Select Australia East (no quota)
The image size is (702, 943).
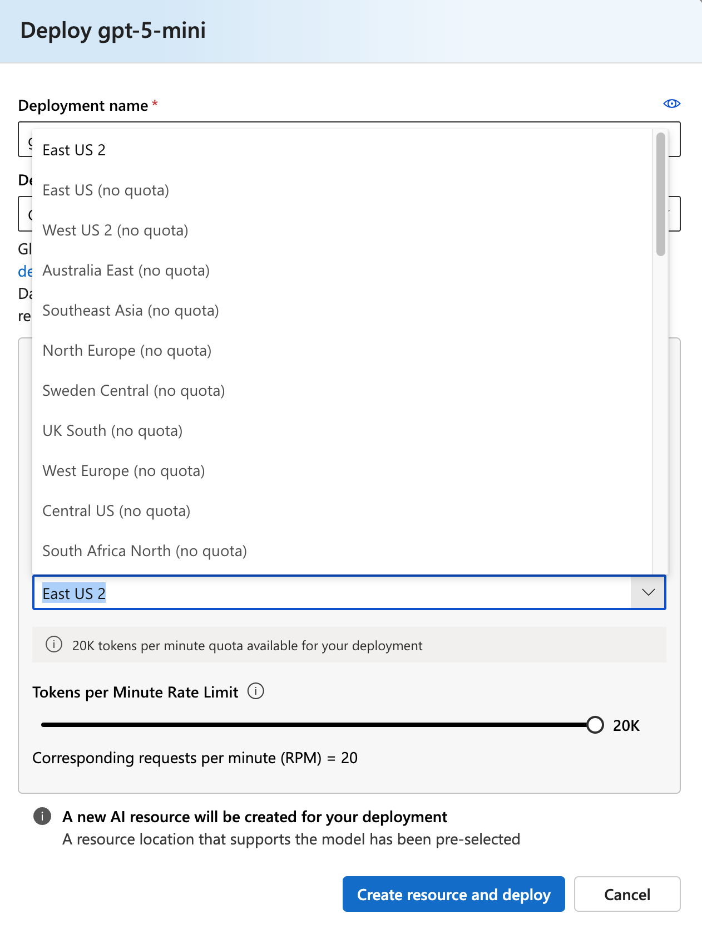click(x=342, y=271)
